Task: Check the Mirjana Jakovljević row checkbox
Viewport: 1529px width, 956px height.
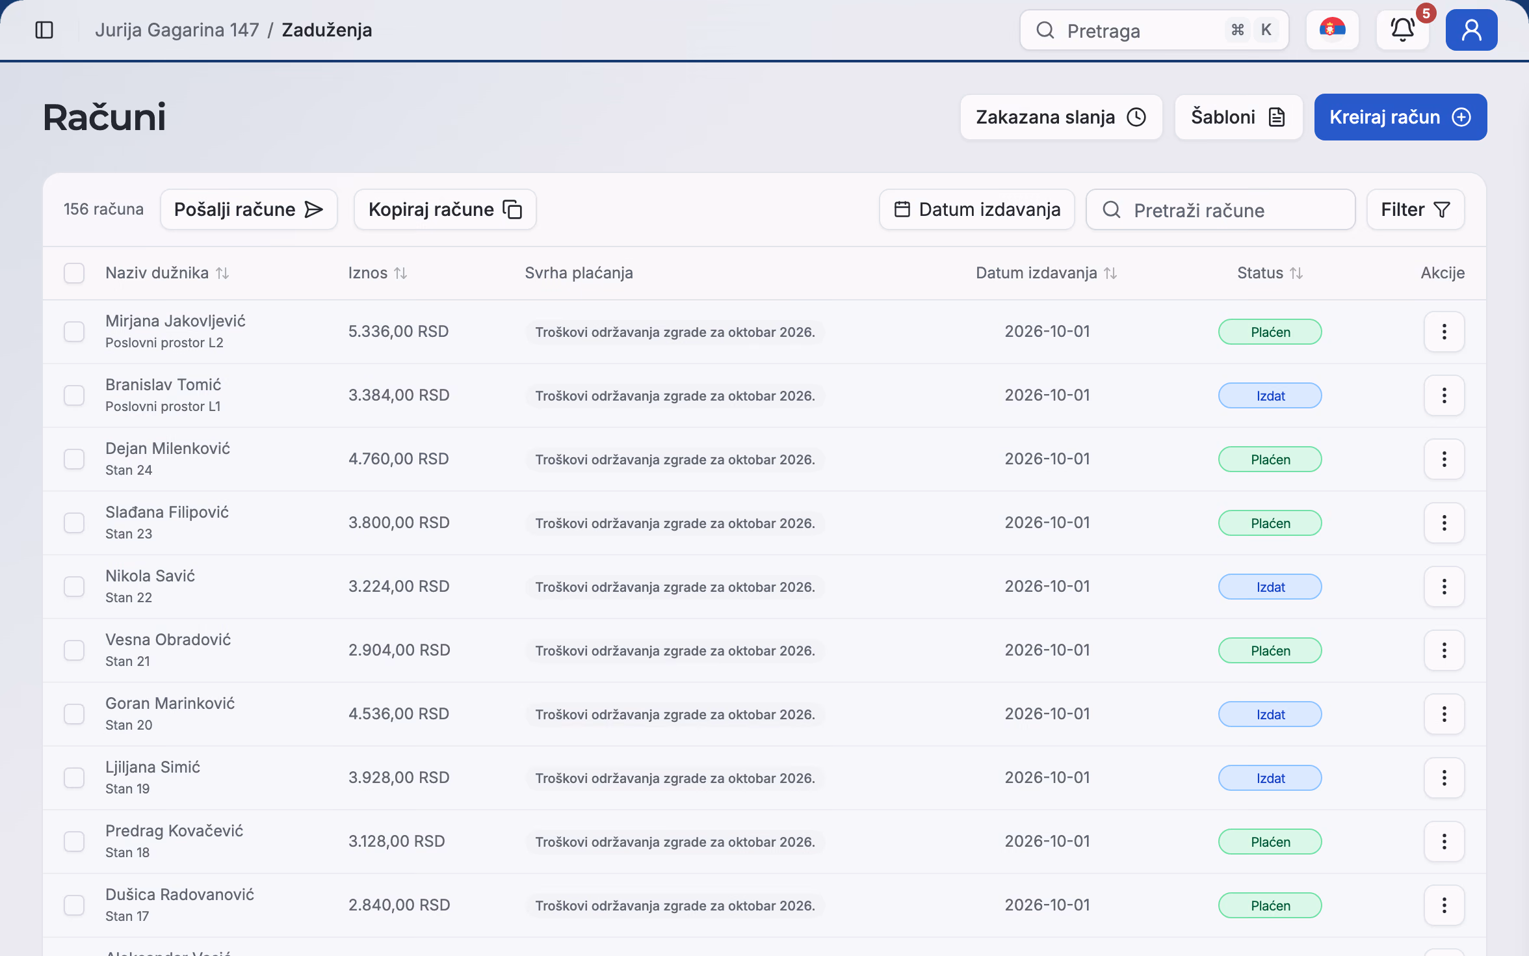Action: 74,332
